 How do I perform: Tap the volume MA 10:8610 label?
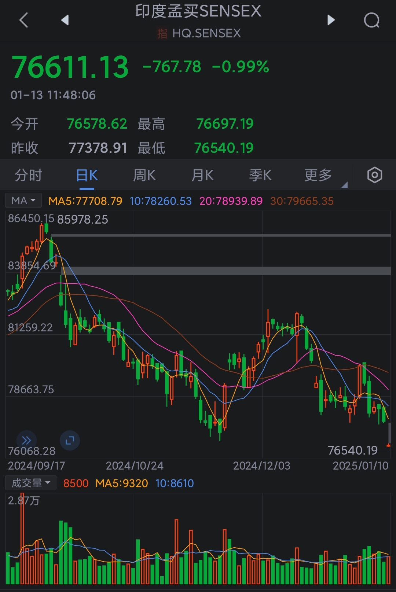click(175, 483)
